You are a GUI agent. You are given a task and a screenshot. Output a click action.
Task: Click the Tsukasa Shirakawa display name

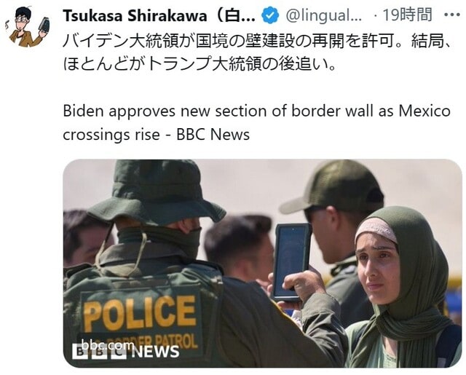(159, 15)
